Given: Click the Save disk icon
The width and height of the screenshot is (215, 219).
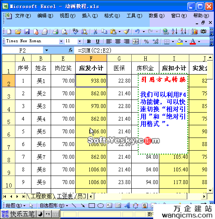Looking at the screenshot, I should click(x=27, y=32).
